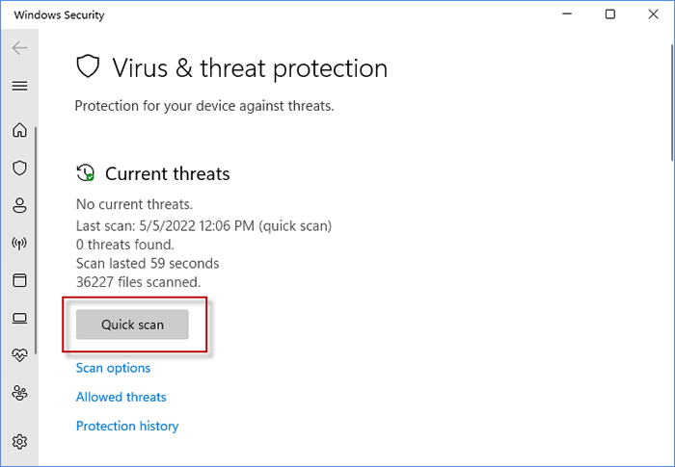Screen dimensions: 675x467
Task: Open the Home section icon
Action: tap(19, 130)
